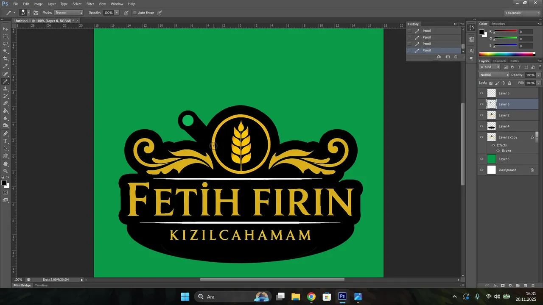Select the Zoom tool
The image size is (543, 305).
click(x=6, y=171)
